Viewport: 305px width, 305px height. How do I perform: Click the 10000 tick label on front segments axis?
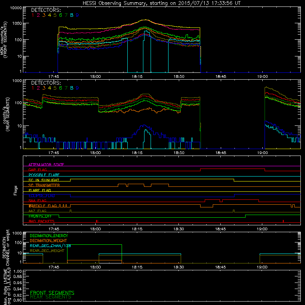pyautogui.click(x=16, y=8)
